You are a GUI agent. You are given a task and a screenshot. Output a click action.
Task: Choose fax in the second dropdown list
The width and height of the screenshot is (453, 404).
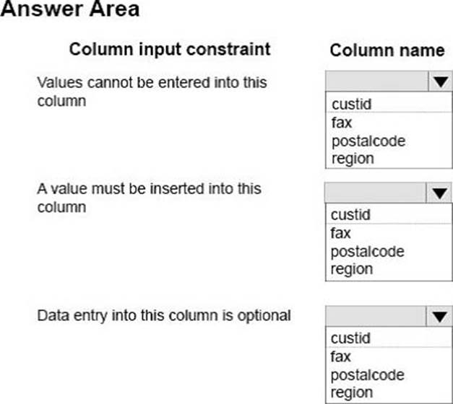341,233
